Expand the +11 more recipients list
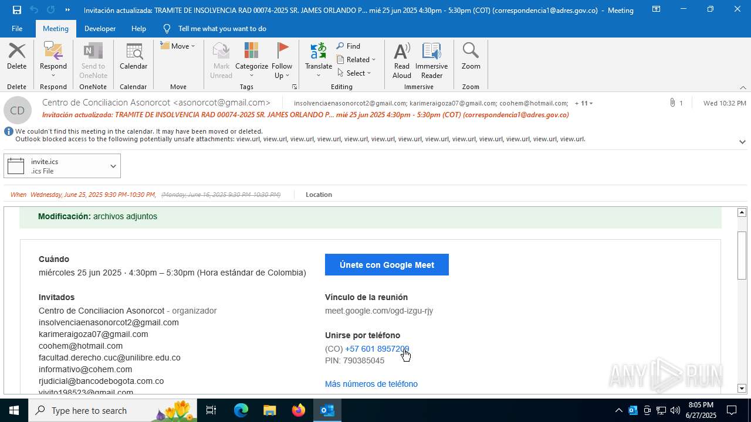Viewport: 751px width, 422px height. pyautogui.click(x=584, y=103)
